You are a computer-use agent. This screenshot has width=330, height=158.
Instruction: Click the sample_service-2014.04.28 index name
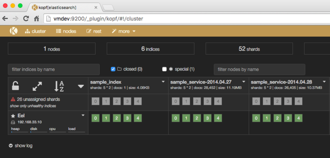(x=281, y=82)
